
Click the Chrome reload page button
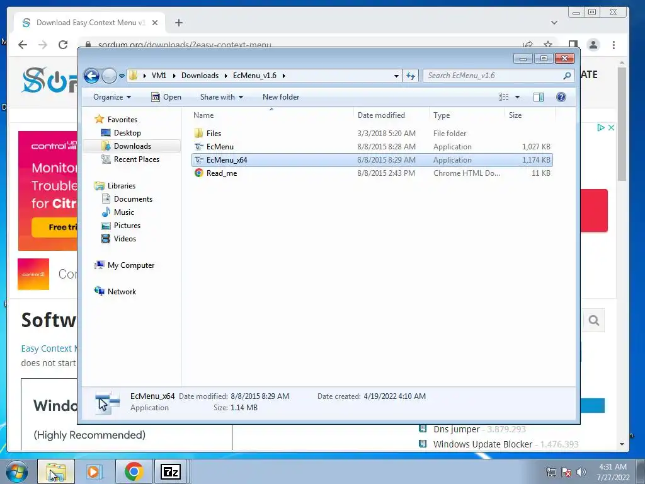click(x=63, y=45)
